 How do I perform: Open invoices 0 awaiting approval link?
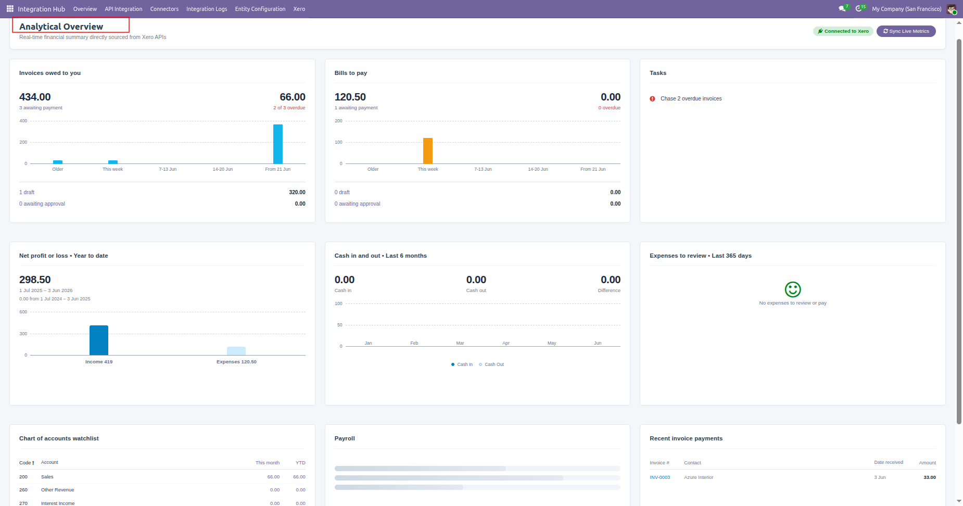[42, 204]
